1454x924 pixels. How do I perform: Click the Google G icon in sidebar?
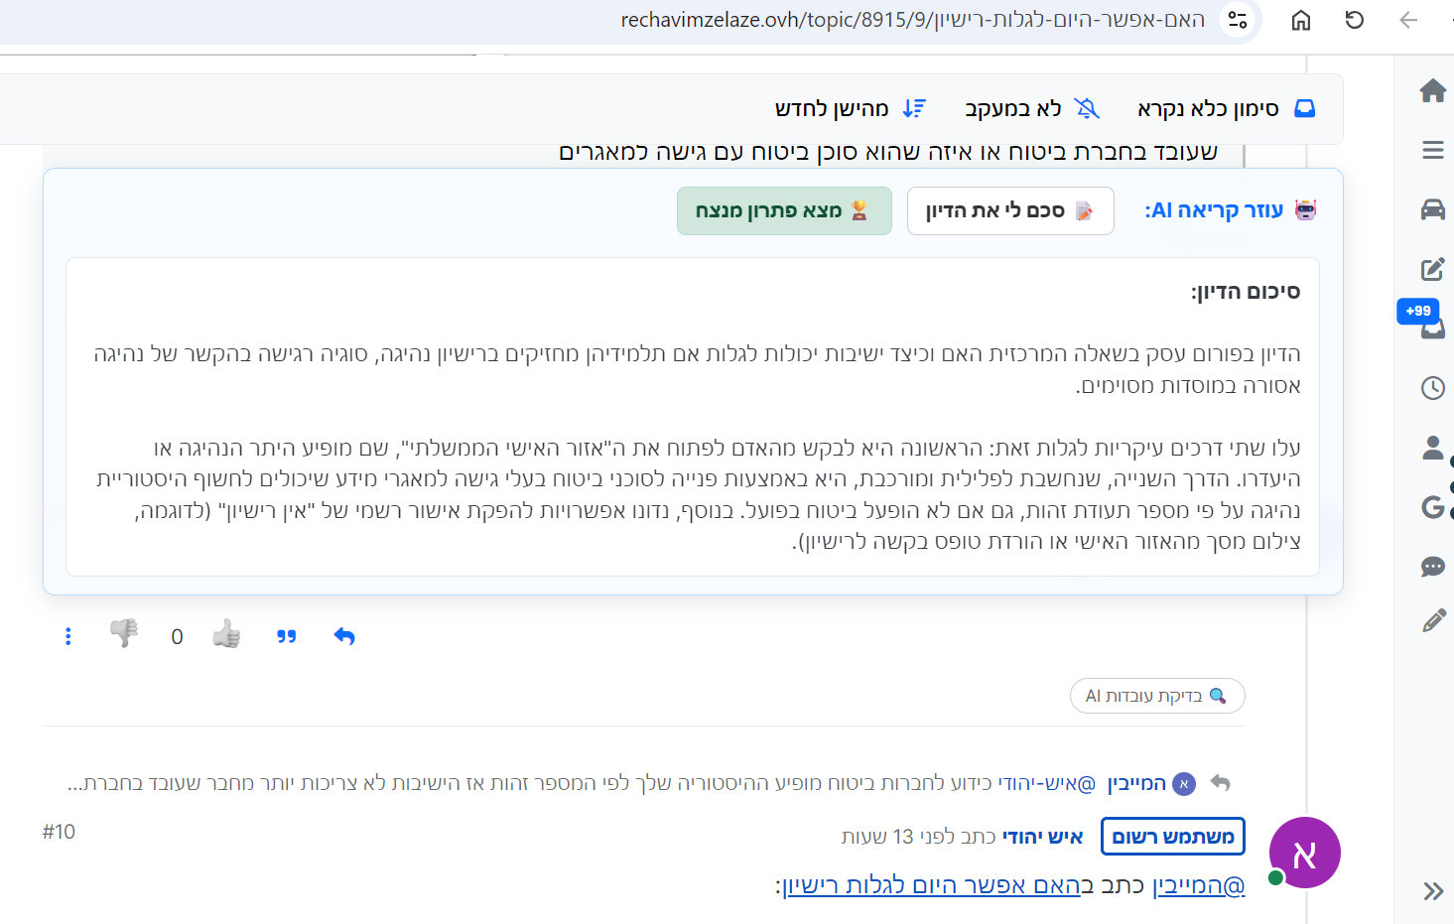pos(1432,507)
